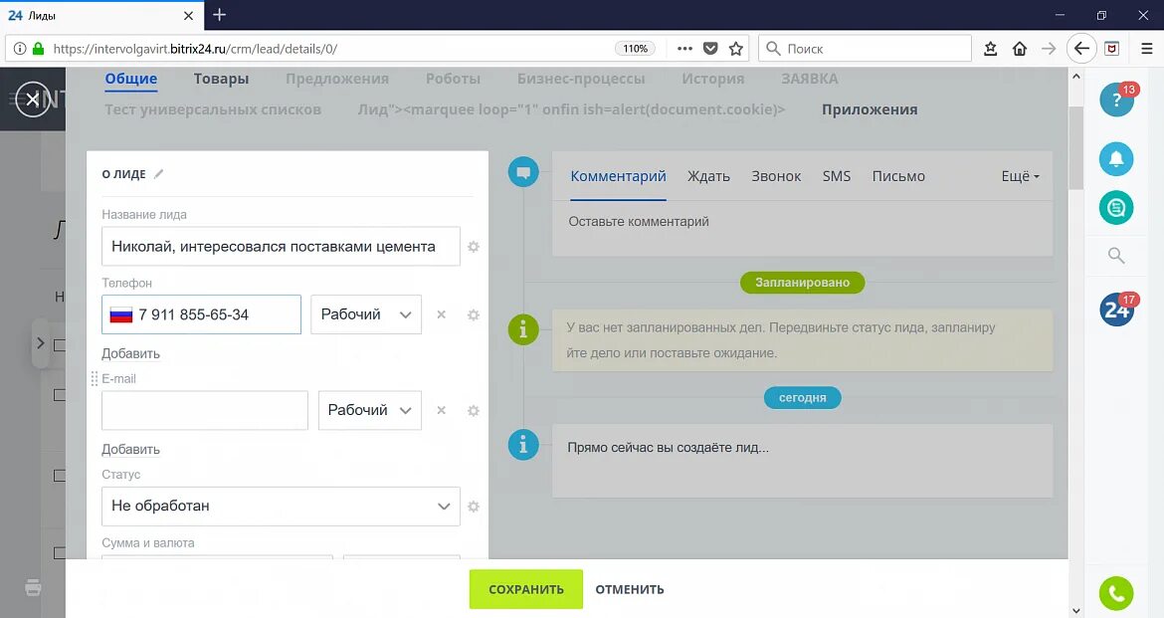Open gear settings for Название лида field
The height and width of the screenshot is (618, 1164).
point(473,247)
